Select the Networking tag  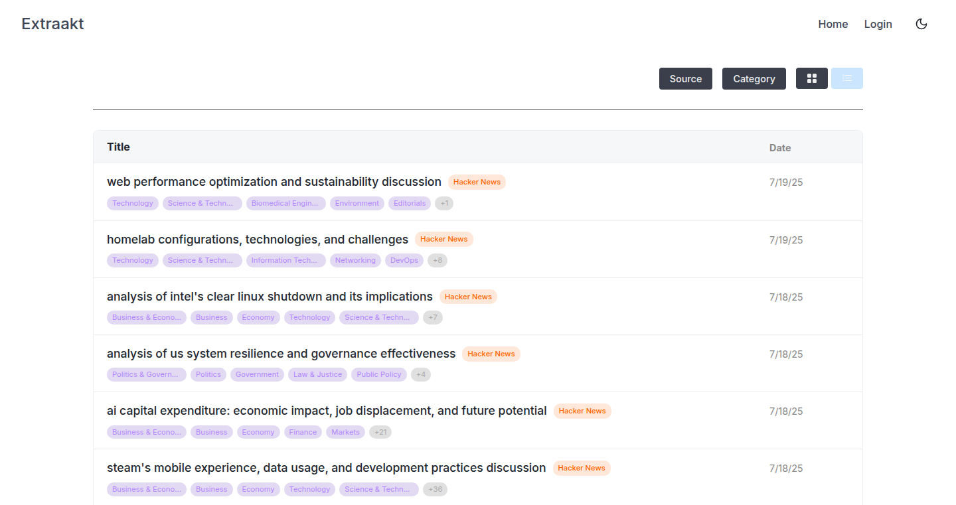[355, 260]
